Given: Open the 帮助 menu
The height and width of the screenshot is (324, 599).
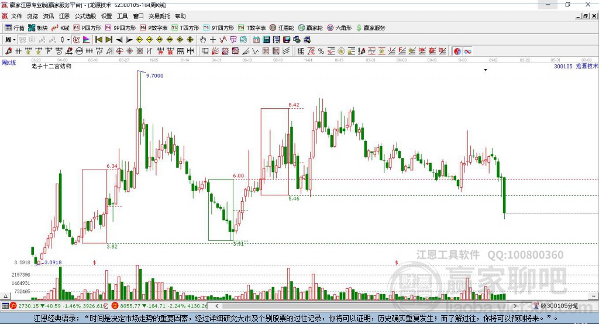Looking at the screenshot, I should 180,16.
